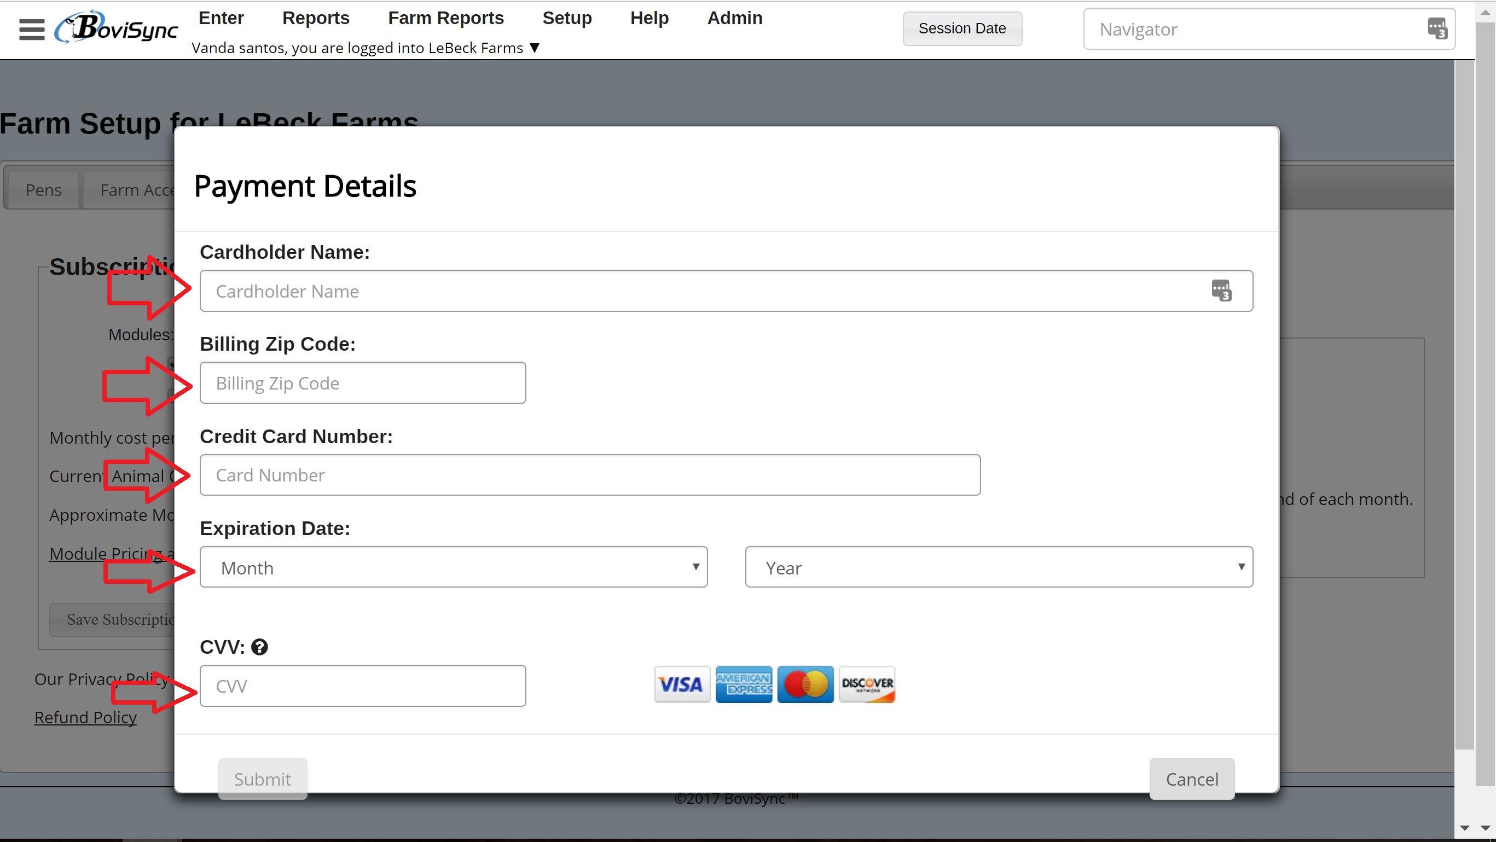Open the Setup menu
1496x842 pixels.
pos(567,18)
